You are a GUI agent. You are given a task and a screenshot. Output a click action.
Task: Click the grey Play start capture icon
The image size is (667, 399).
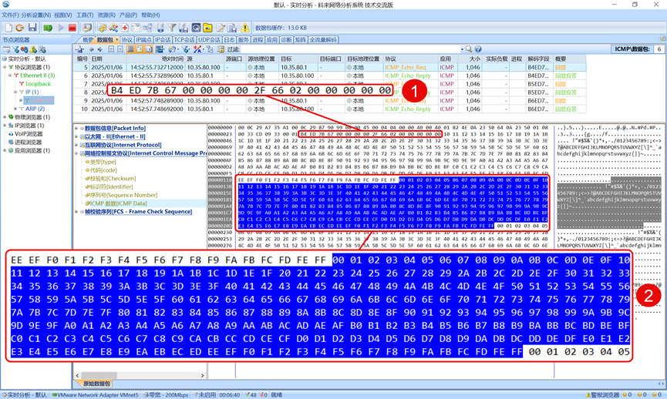[61, 28]
